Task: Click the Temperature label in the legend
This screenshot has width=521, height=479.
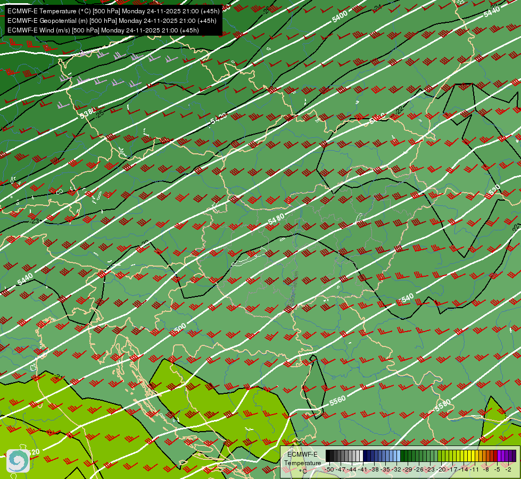Action: click(303, 463)
